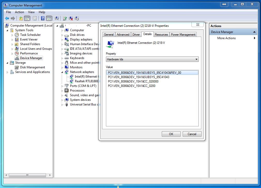Select the first hardware ID value ending REV_00
The image size is (261, 188).
pos(144,73)
